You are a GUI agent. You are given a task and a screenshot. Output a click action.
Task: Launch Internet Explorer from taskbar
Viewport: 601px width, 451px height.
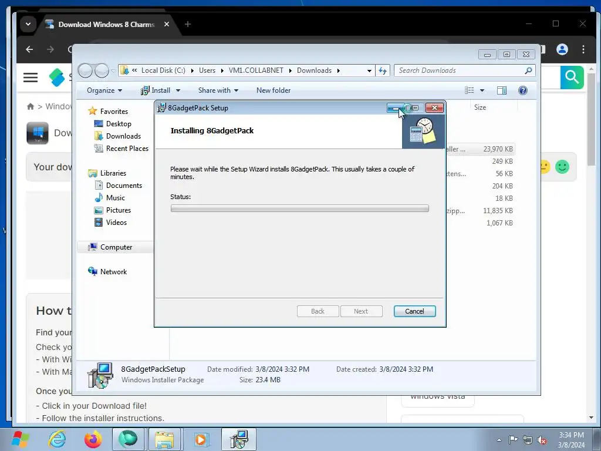coord(57,439)
